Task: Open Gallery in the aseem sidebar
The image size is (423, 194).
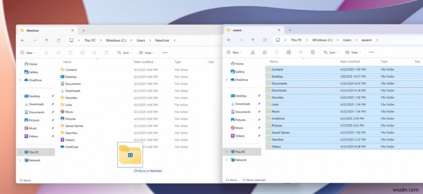Action: point(237,72)
